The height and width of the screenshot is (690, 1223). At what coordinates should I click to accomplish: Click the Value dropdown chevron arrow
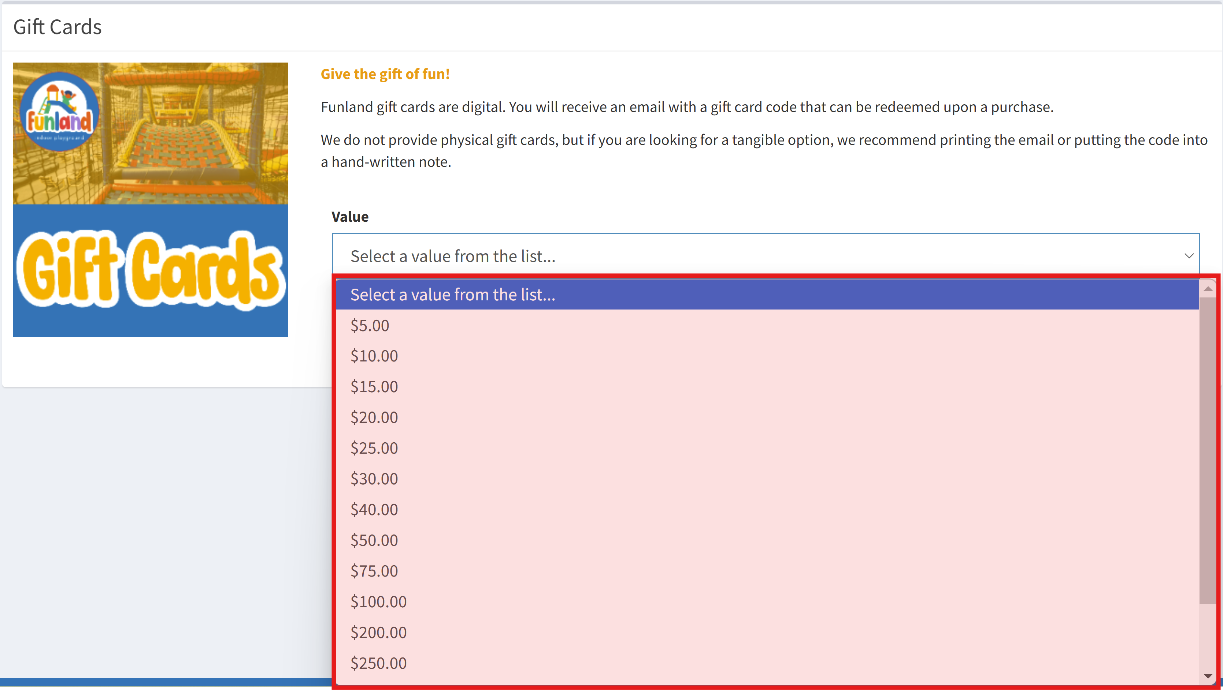click(1189, 256)
